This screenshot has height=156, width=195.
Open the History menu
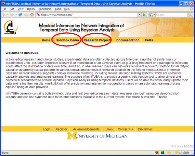31,9
